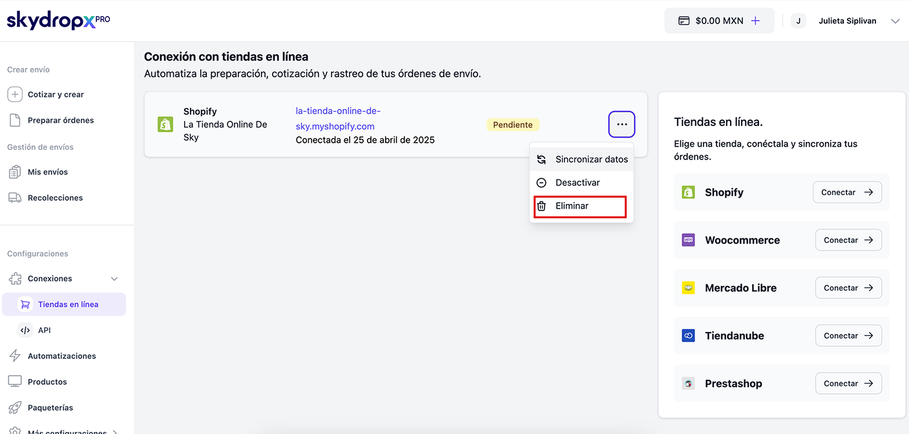This screenshot has width=909, height=434.
Task: Click the Tiendas en línea cart icon
Action: [25, 304]
